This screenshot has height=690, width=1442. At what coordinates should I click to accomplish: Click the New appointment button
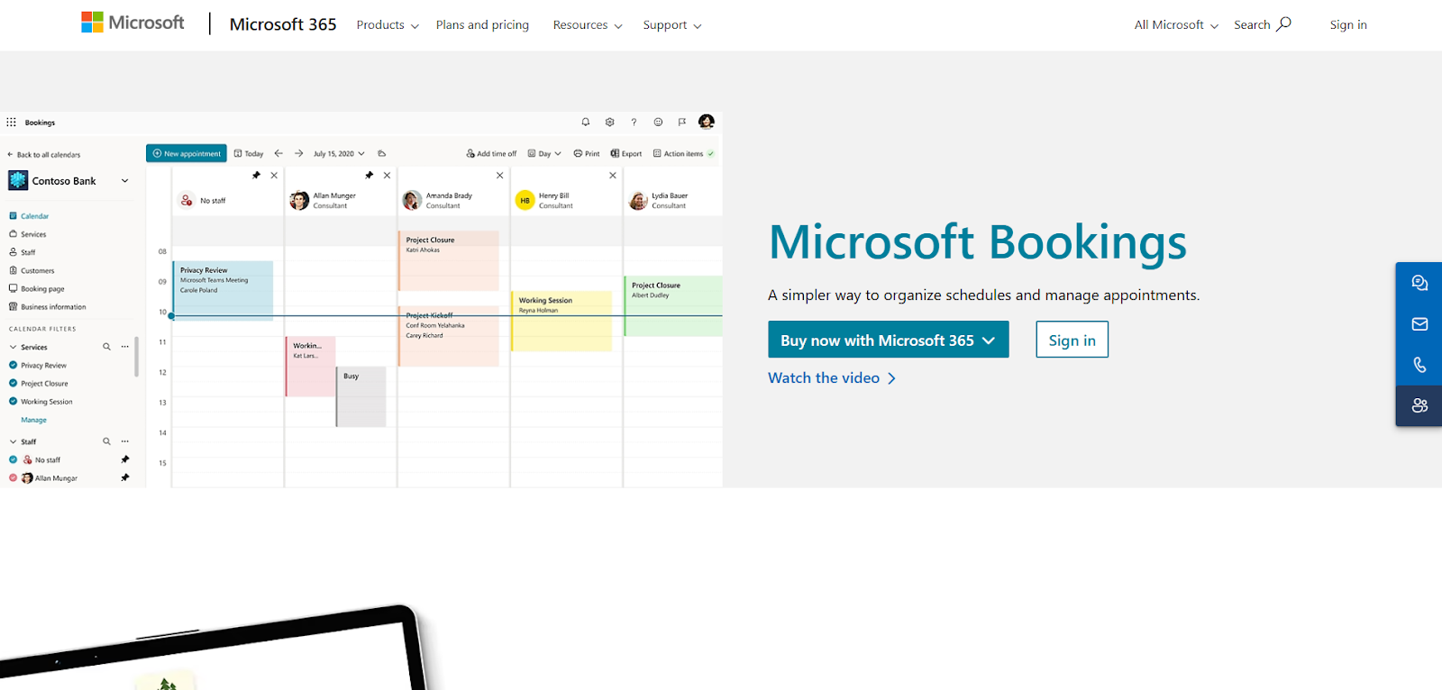(187, 153)
